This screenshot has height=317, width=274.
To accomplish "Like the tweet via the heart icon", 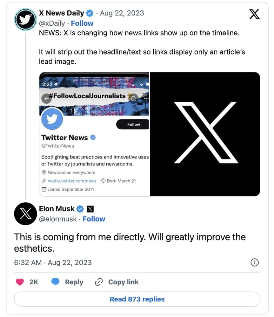I will pos(20,282).
